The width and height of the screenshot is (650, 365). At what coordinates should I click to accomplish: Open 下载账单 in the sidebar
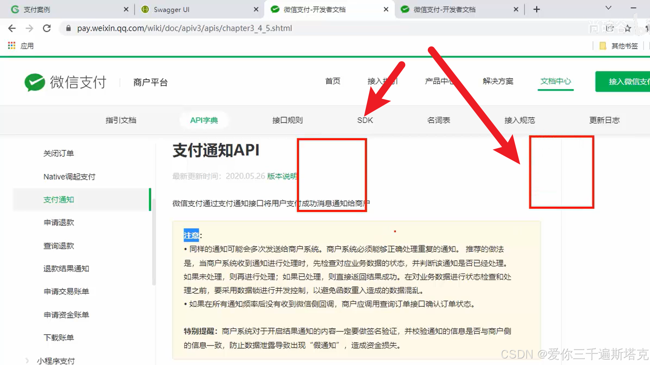coord(59,337)
